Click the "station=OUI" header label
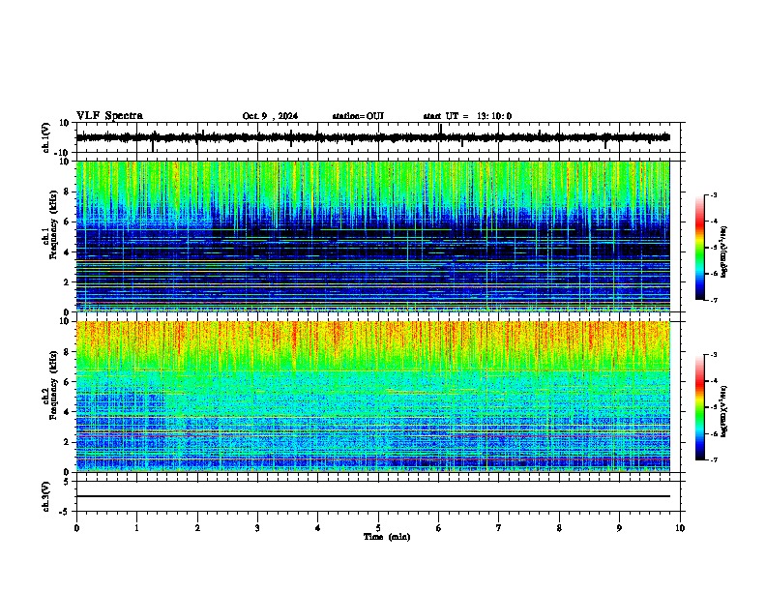This screenshot has height=592, width=766. [x=358, y=116]
